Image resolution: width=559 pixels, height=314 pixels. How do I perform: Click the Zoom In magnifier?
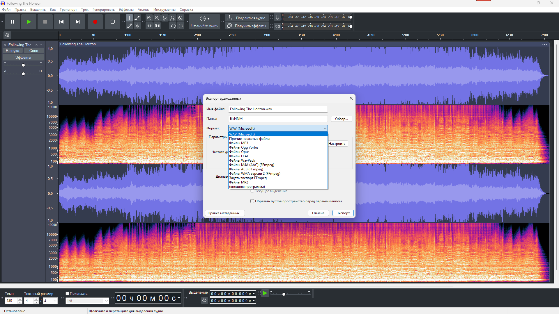pyautogui.click(x=149, y=18)
